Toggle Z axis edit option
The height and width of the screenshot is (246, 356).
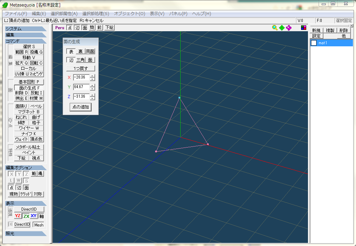point(26,174)
